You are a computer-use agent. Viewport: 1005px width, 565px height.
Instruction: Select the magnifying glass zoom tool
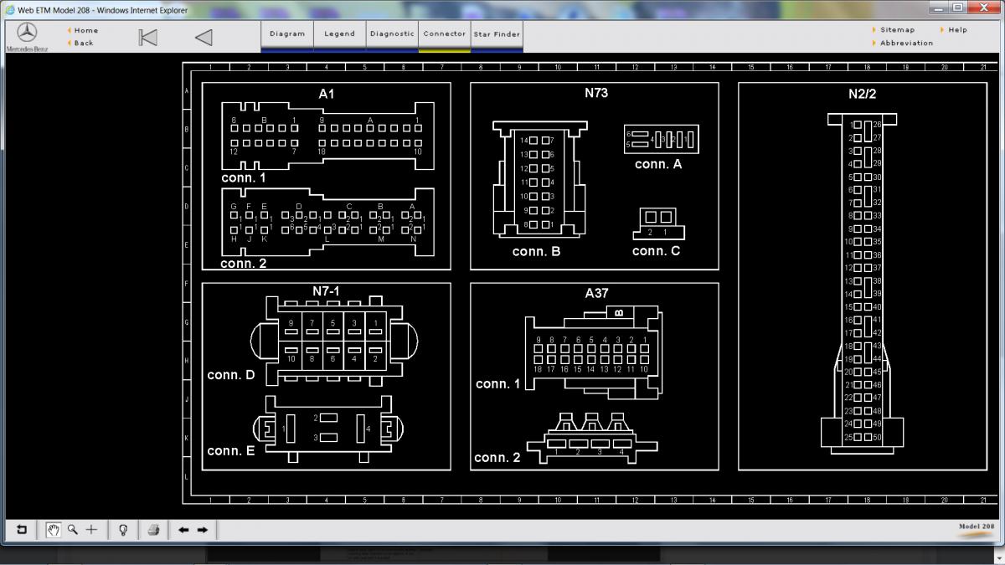coord(73,530)
